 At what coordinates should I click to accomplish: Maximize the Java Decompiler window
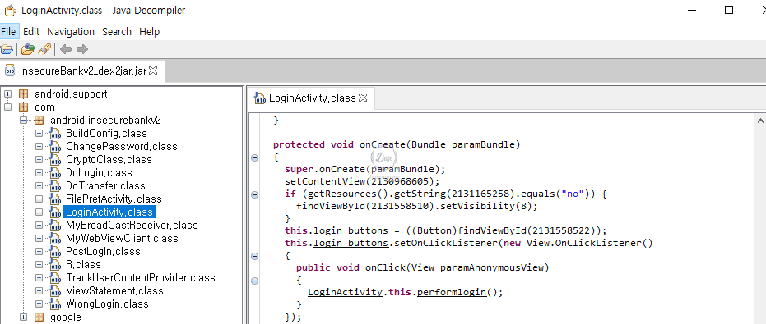(x=729, y=10)
